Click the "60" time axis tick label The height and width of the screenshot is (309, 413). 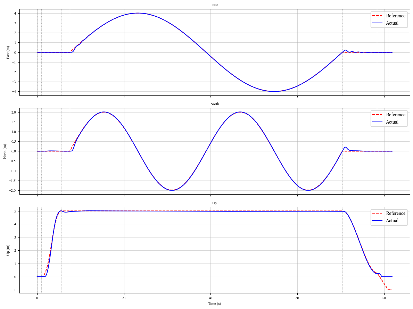(297, 298)
